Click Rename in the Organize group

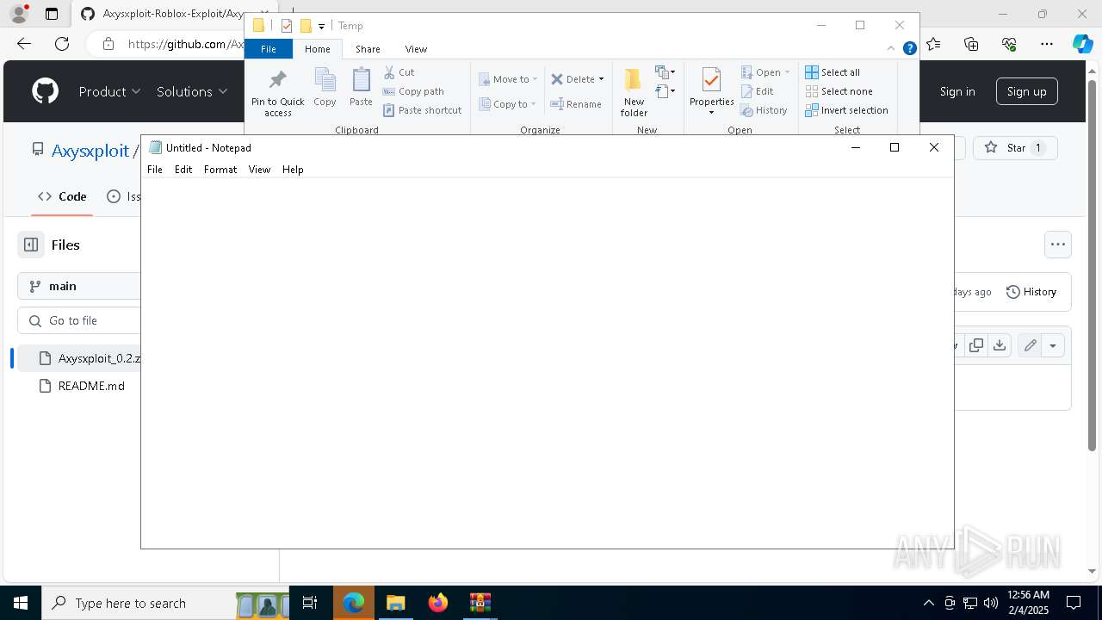click(x=576, y=104)
